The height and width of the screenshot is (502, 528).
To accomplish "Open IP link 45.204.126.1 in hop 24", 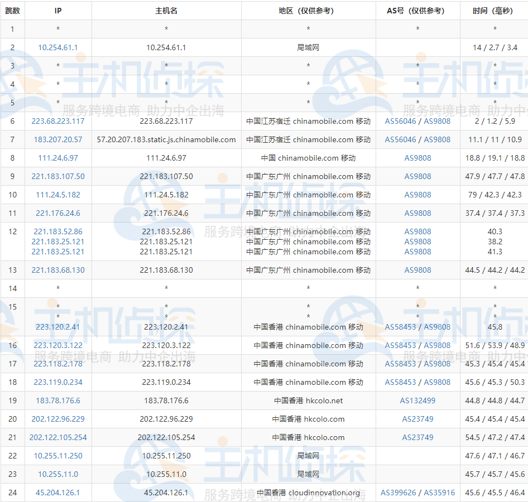I will click(58, 493).
